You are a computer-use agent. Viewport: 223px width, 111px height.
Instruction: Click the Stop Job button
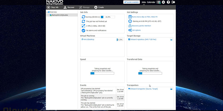[x=53, y=7]
